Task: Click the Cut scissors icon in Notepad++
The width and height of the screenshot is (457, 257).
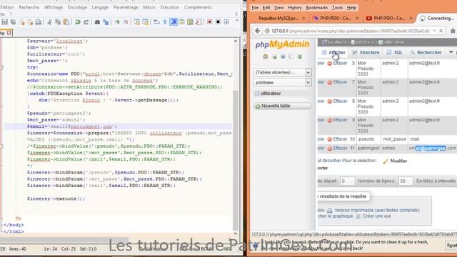Action: 49,22
